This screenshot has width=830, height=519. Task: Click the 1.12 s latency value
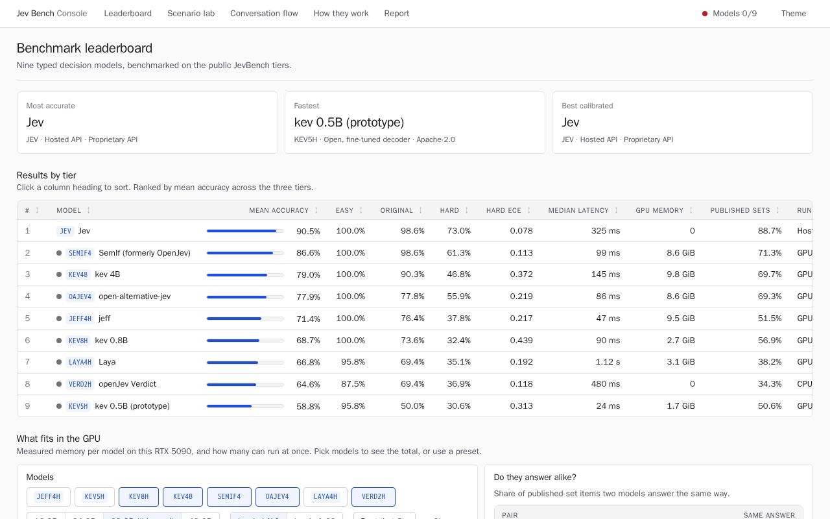pos(608,362)
